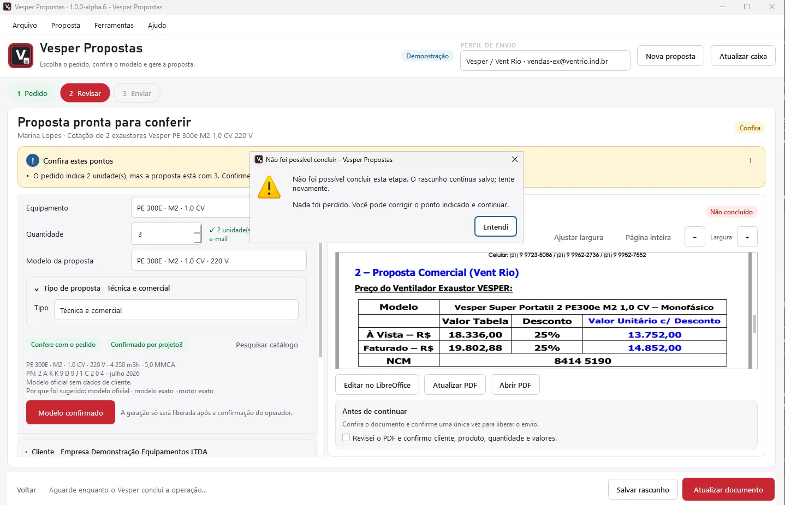Click the '14.852,00' value in the PDF table
The height and width of the screenshot is (505, 785).
655,347
